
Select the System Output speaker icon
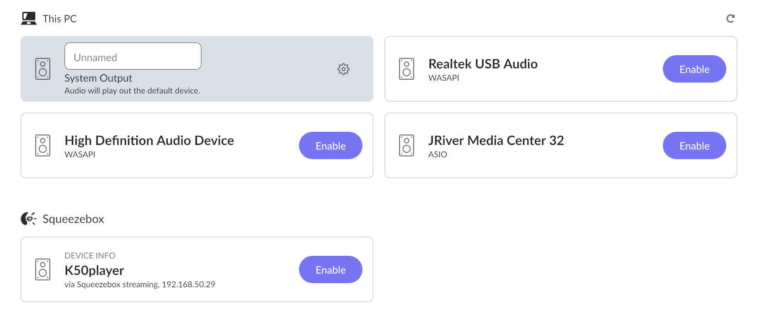point(43,69)
